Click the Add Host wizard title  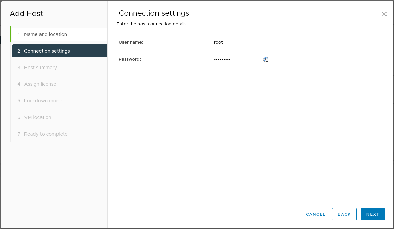point(27,14)
